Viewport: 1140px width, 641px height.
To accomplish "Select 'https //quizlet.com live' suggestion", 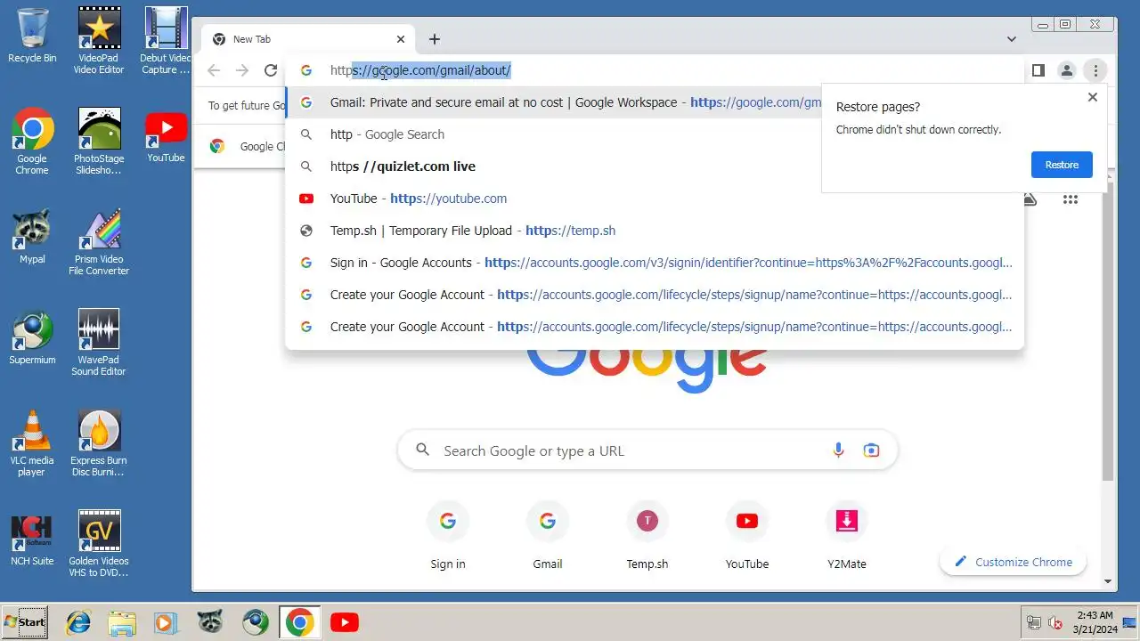I will pyautogui.click(x=655, y=166).
